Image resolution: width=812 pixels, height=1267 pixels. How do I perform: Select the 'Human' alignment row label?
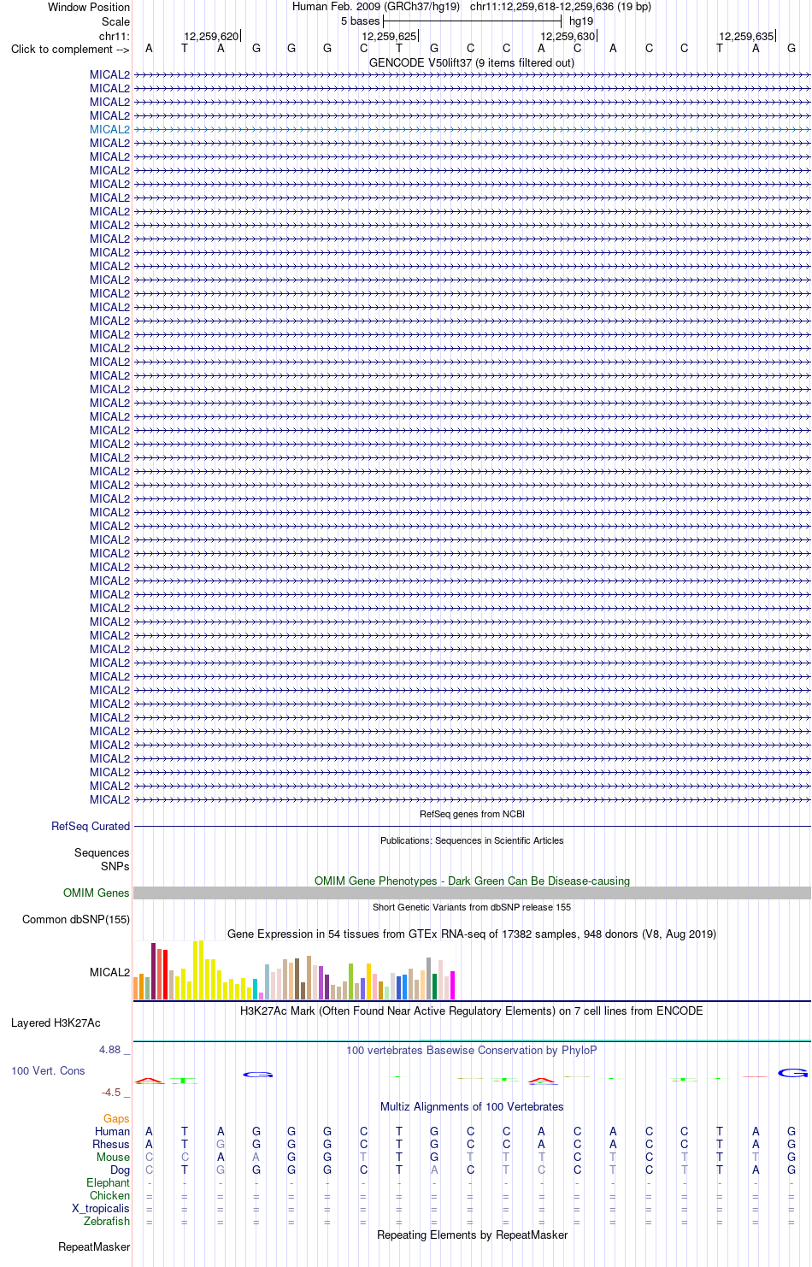[113, 1131]
